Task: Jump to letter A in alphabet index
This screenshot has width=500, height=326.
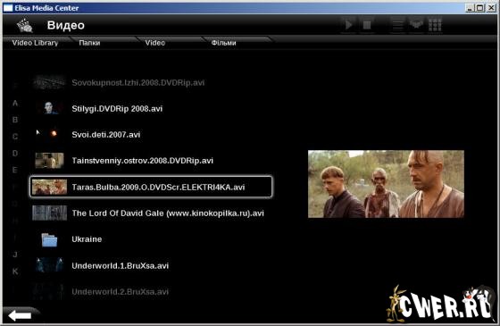Action: 15,103
